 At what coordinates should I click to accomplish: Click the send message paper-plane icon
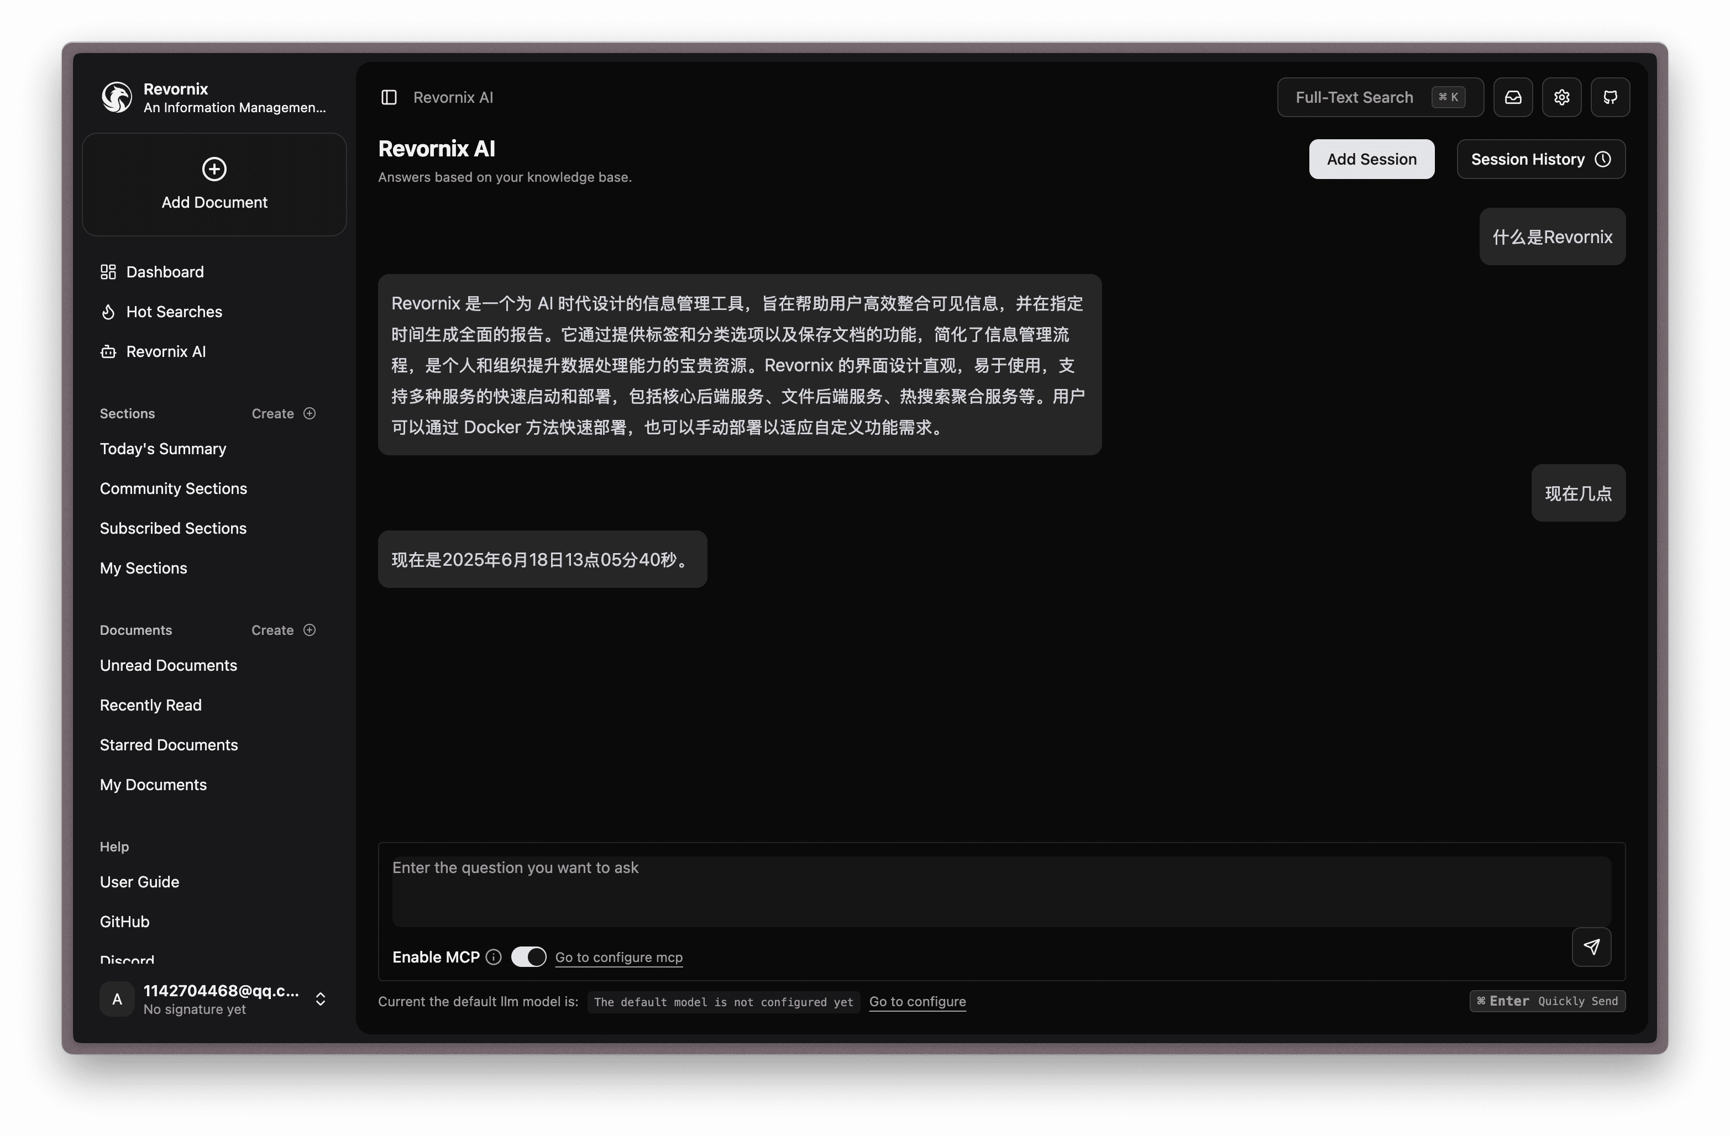point(1591,946)
